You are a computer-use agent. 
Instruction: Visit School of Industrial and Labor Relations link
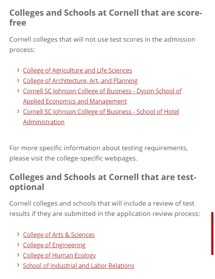tap(79, 266)
